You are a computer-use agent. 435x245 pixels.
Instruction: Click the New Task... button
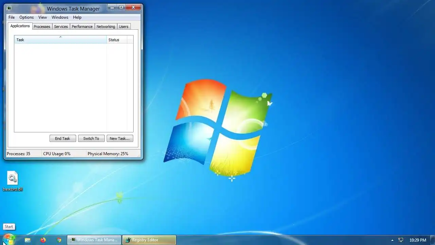(x=120, y=138)
